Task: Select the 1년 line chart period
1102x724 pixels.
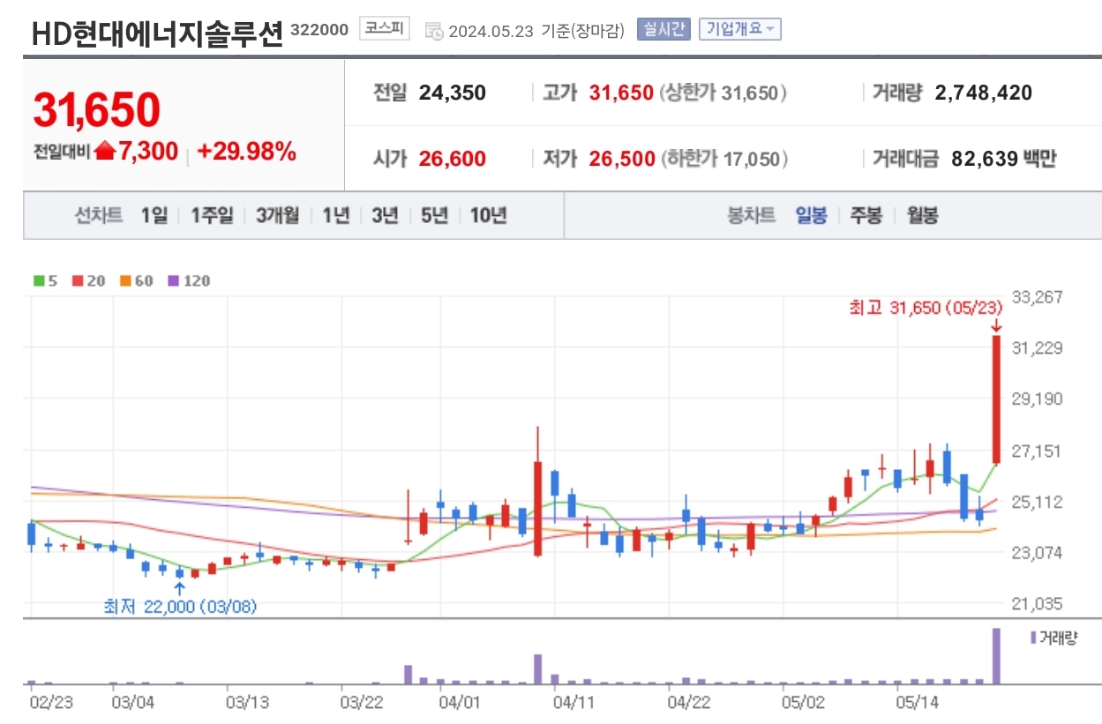Action: pos(336,216)
